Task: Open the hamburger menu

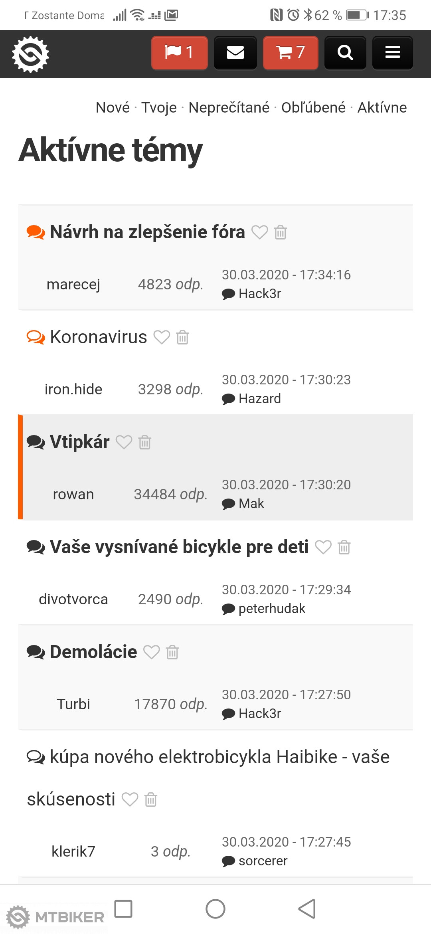Action: (392, 53)
